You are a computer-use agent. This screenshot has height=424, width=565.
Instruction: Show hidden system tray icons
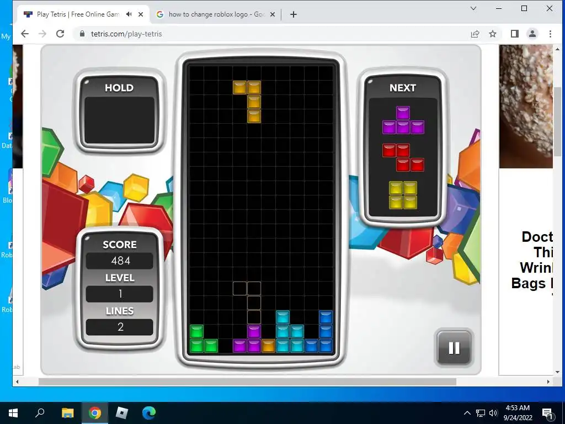click(x=467, y=413)
